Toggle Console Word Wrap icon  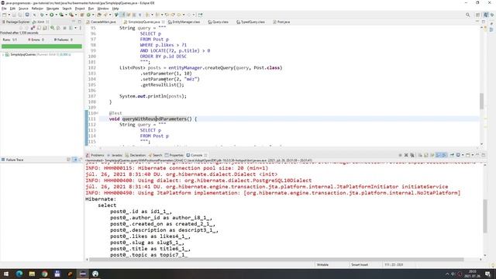pos(432,155)
